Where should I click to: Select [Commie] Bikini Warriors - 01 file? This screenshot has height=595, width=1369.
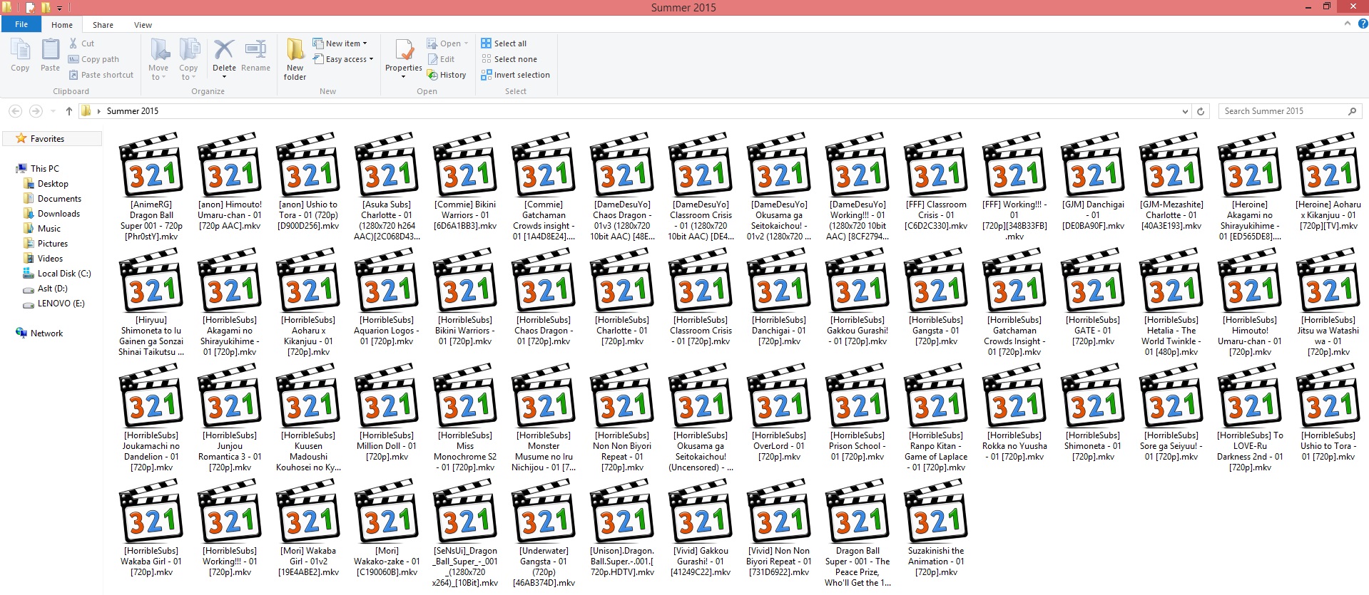coord(465,182)
